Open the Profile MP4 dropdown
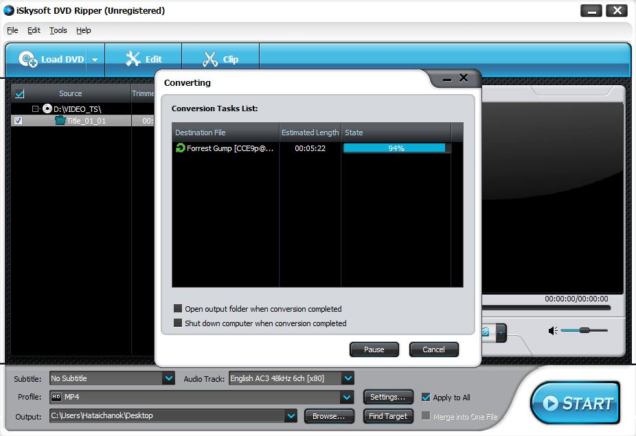 [347, 397]
